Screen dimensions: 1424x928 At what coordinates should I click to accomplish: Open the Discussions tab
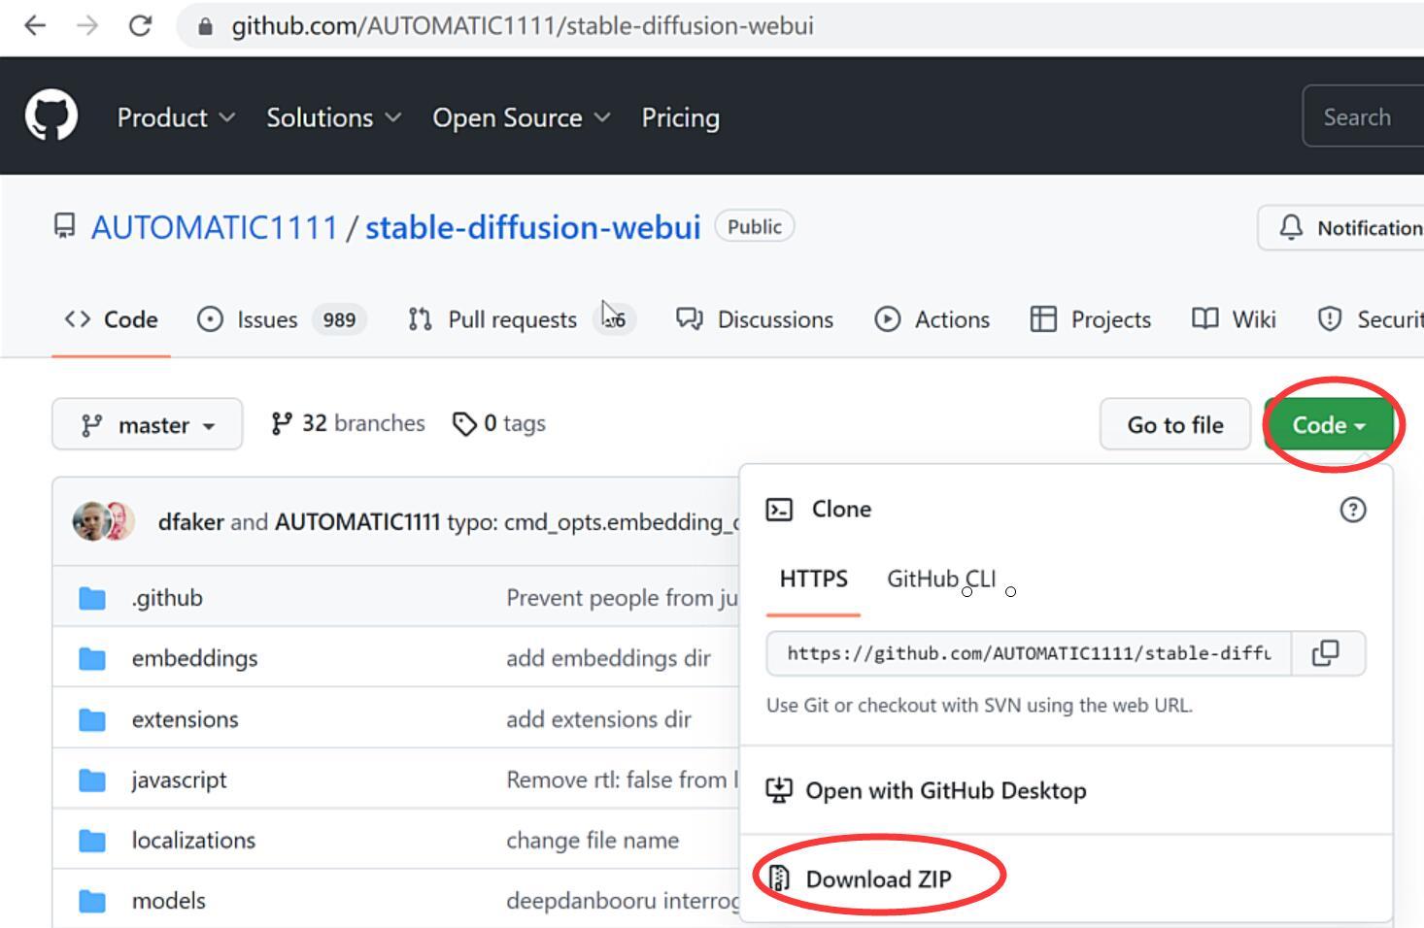coord(755,319)
